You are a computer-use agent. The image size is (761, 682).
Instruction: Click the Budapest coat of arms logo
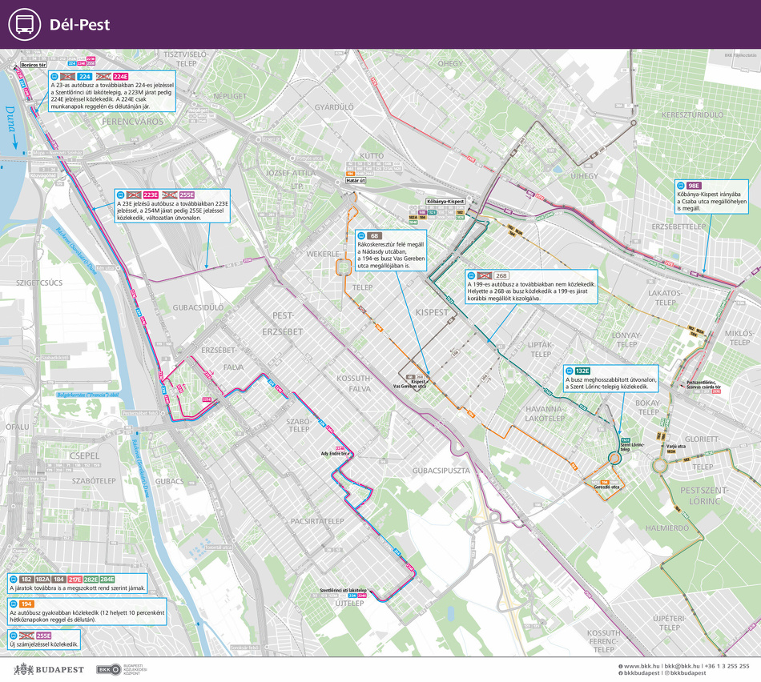(x=23, y=669)
